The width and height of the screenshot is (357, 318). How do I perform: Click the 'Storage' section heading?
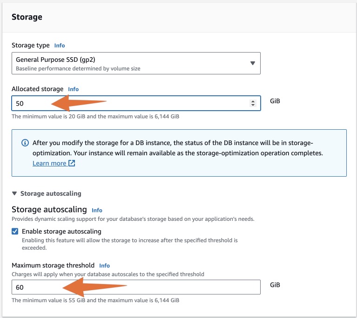[27, 17]
